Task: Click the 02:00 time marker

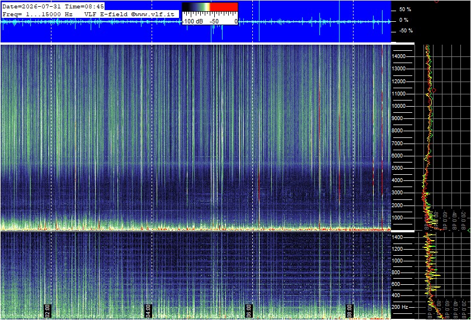Action: pos(48,311)
